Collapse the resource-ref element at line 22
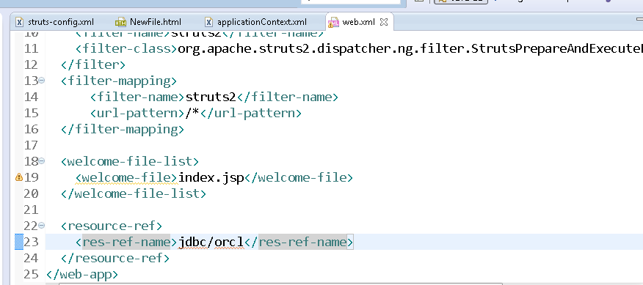 (x=41, y=226)
